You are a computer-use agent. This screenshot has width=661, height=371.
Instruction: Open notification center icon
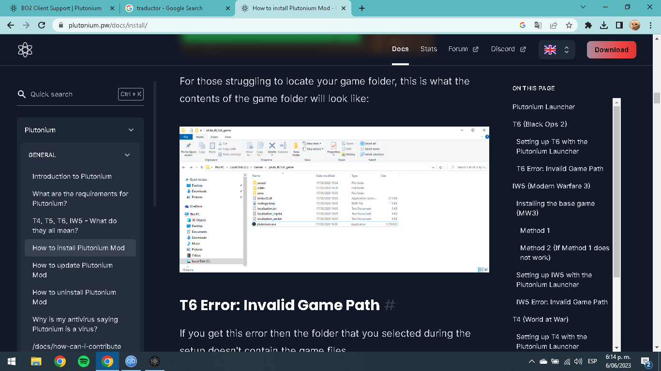[646, 361]
